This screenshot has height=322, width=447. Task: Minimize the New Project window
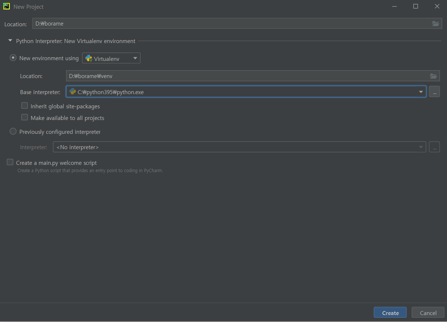pyautogui.click(x=394, y=6)
